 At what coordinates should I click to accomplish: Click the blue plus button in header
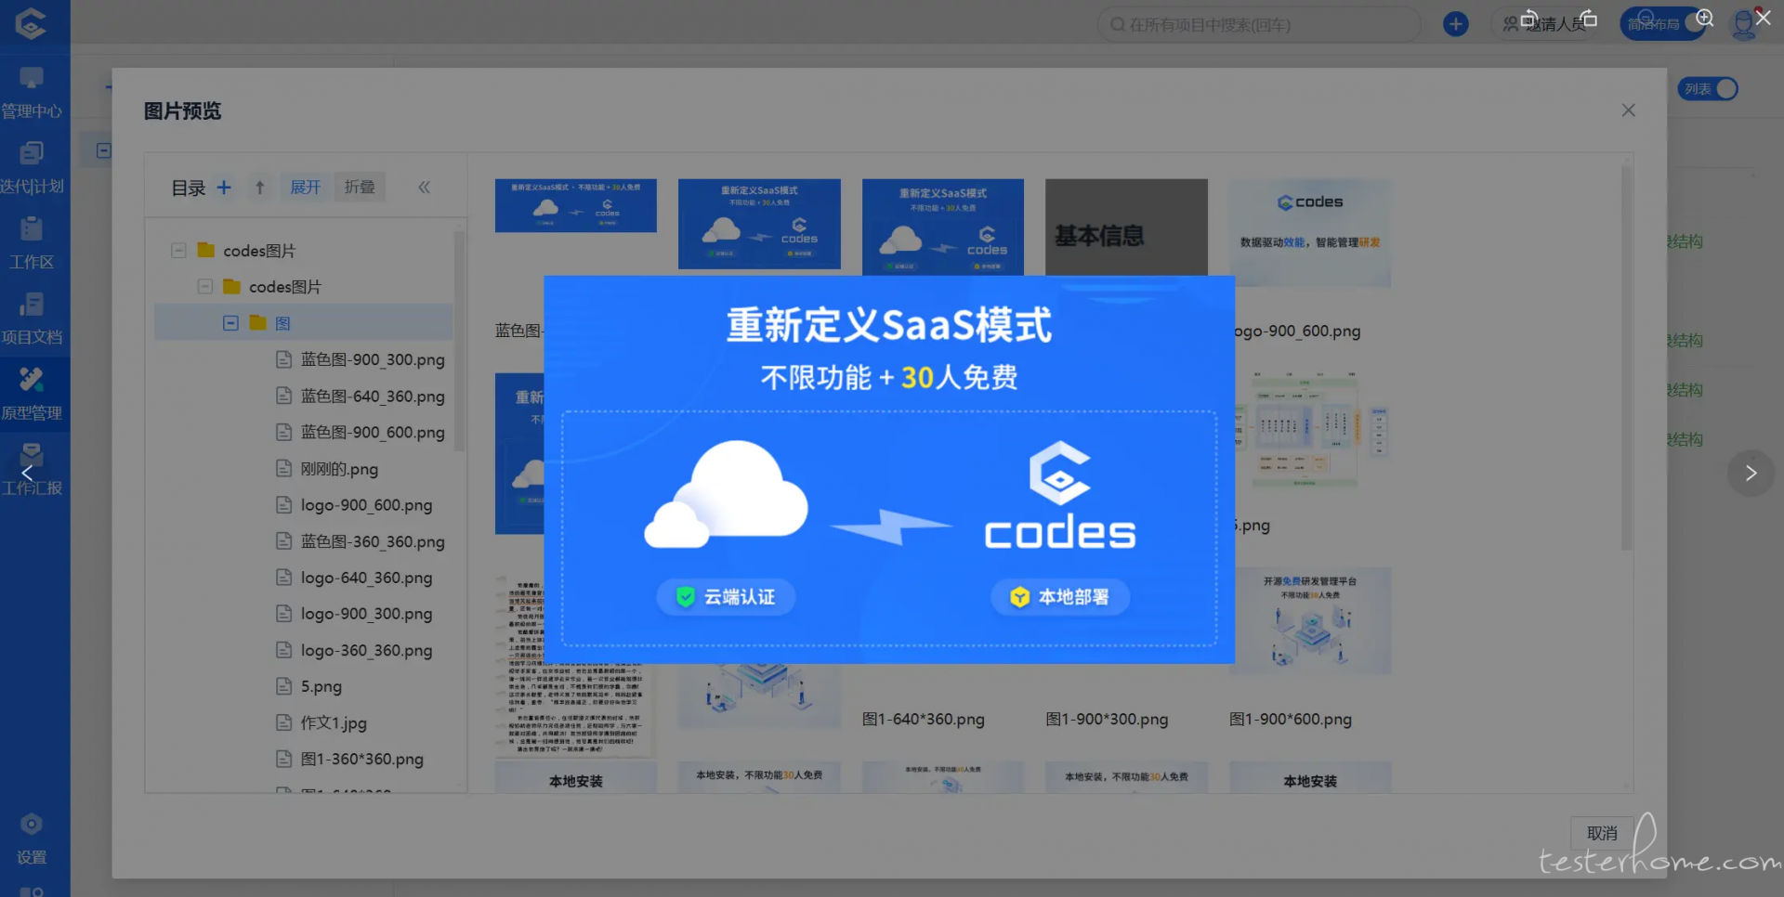1456,24
